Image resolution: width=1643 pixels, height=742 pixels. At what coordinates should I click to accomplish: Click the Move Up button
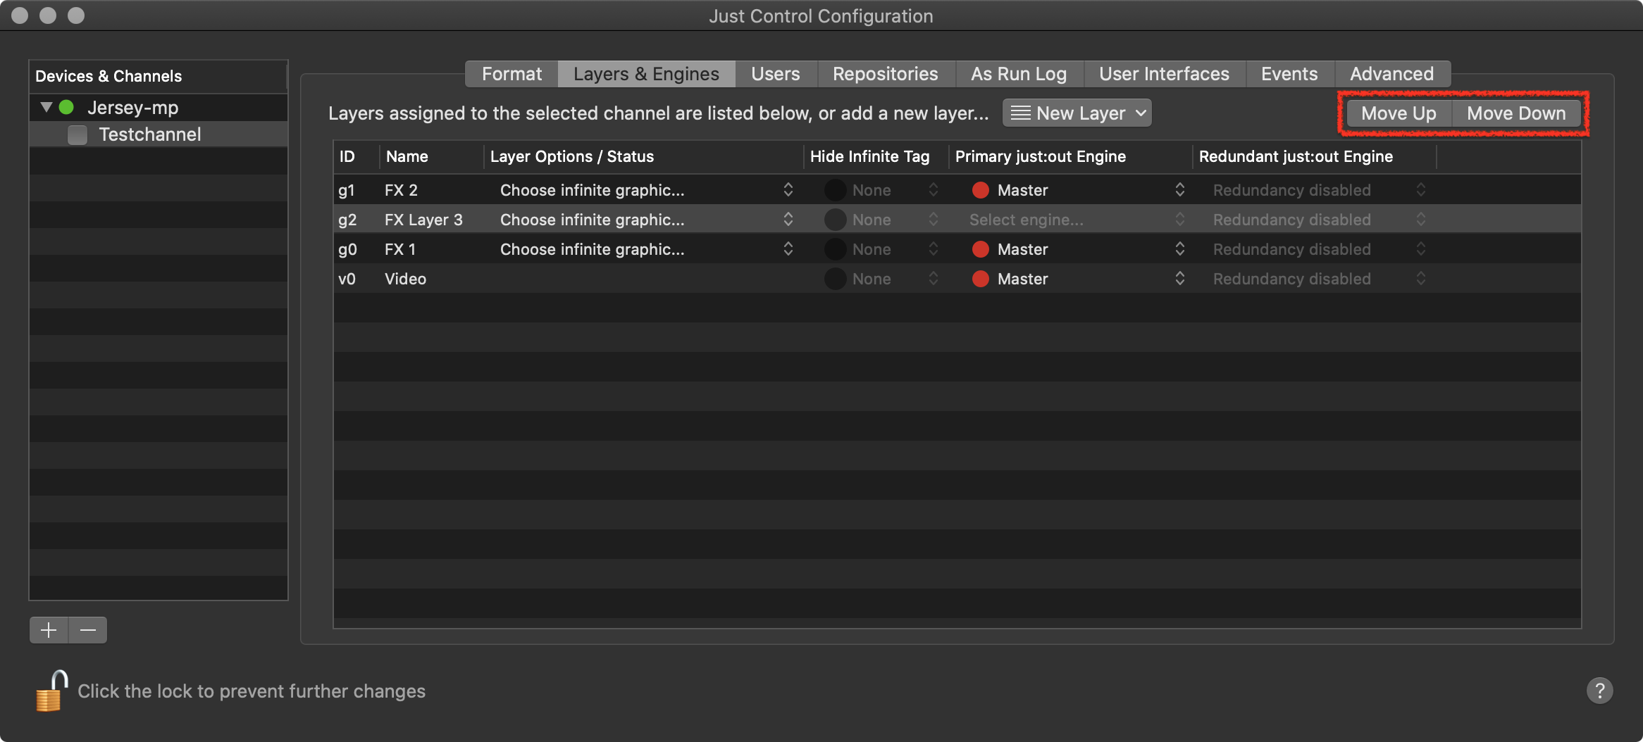(x=1399, y=113)
